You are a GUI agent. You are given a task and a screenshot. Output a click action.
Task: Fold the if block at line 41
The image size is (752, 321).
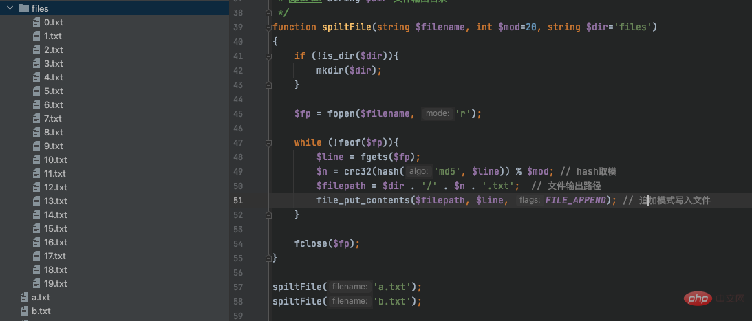(268, 56)
